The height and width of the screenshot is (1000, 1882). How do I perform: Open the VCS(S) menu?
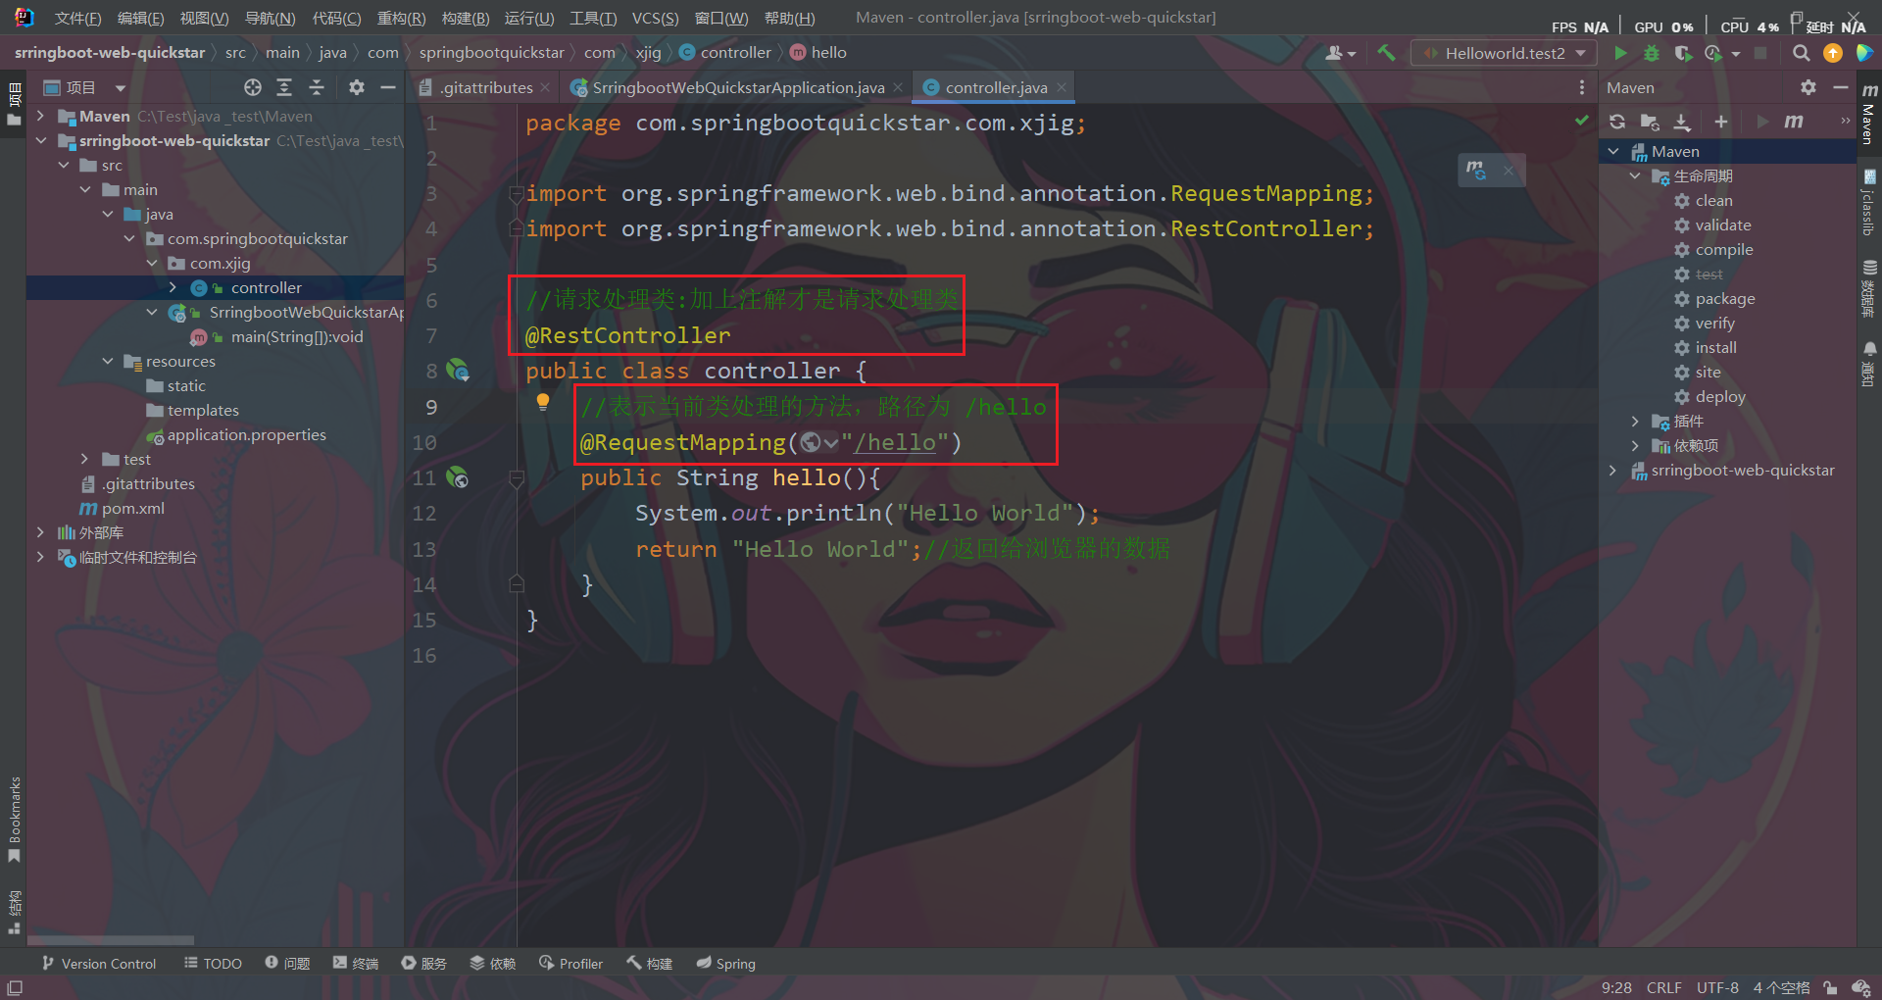655,18
